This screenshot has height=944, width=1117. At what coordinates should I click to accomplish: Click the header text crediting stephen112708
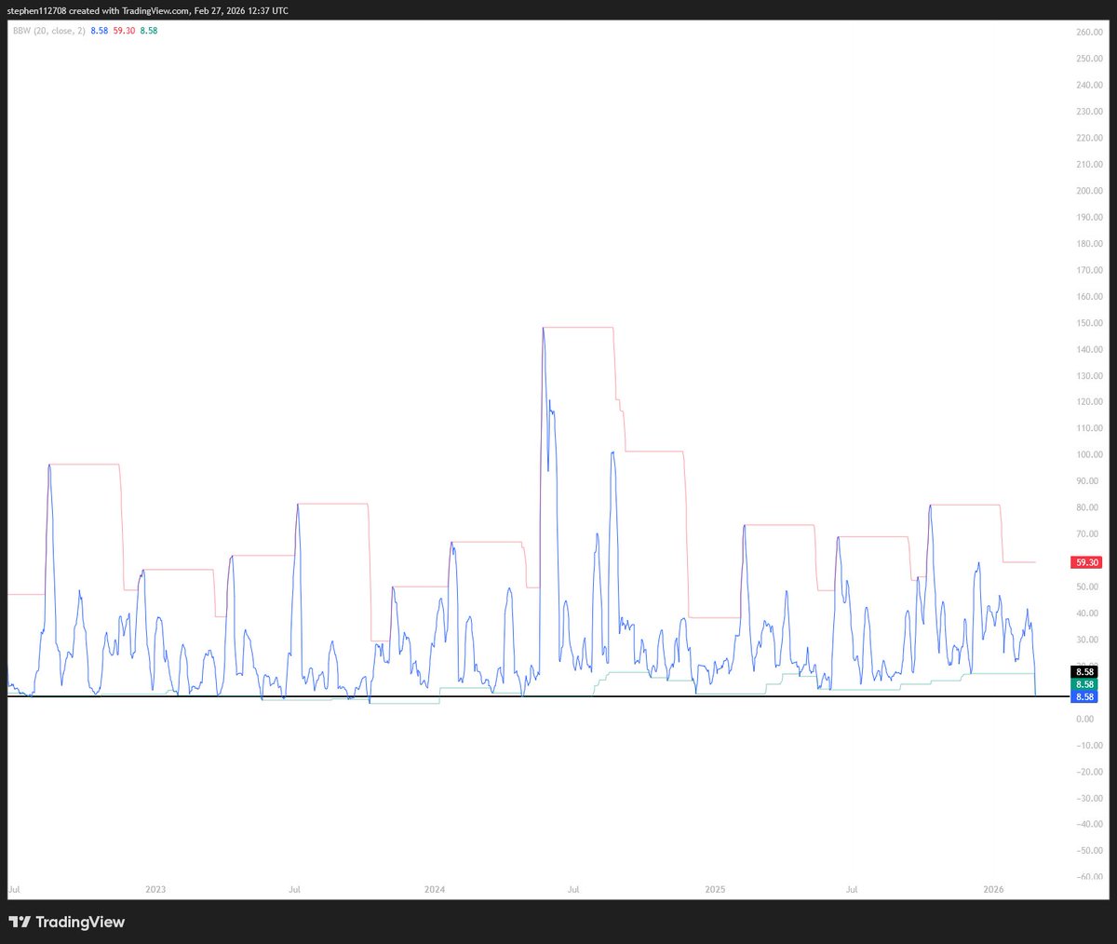click(x=147, y=10)
